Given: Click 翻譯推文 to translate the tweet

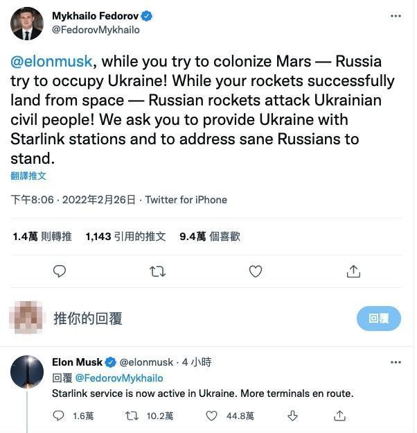Looking at the screenshot, I should coord(28,176).
